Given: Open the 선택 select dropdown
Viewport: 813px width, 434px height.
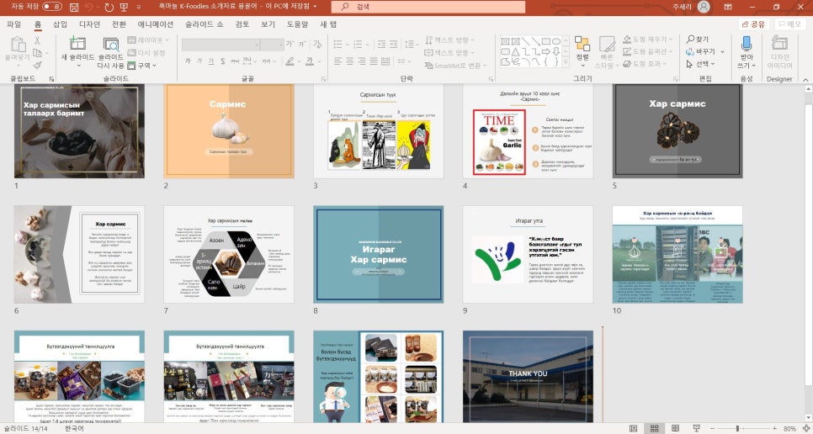Looking at the screenshot, I should [x=700, y=64].
